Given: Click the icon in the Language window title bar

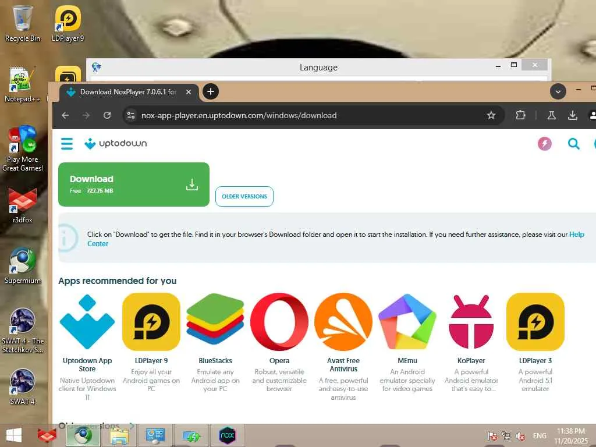Looking at the screenshot, I should coord(97,68).
